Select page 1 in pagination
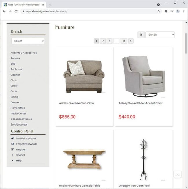 point(96,41)
